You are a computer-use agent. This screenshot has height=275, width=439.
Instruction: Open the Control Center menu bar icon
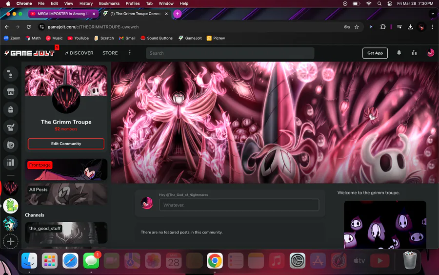tap(389, 3)
